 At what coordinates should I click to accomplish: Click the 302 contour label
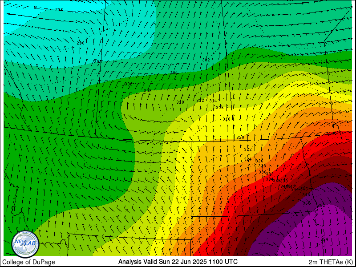coord(206,60)
